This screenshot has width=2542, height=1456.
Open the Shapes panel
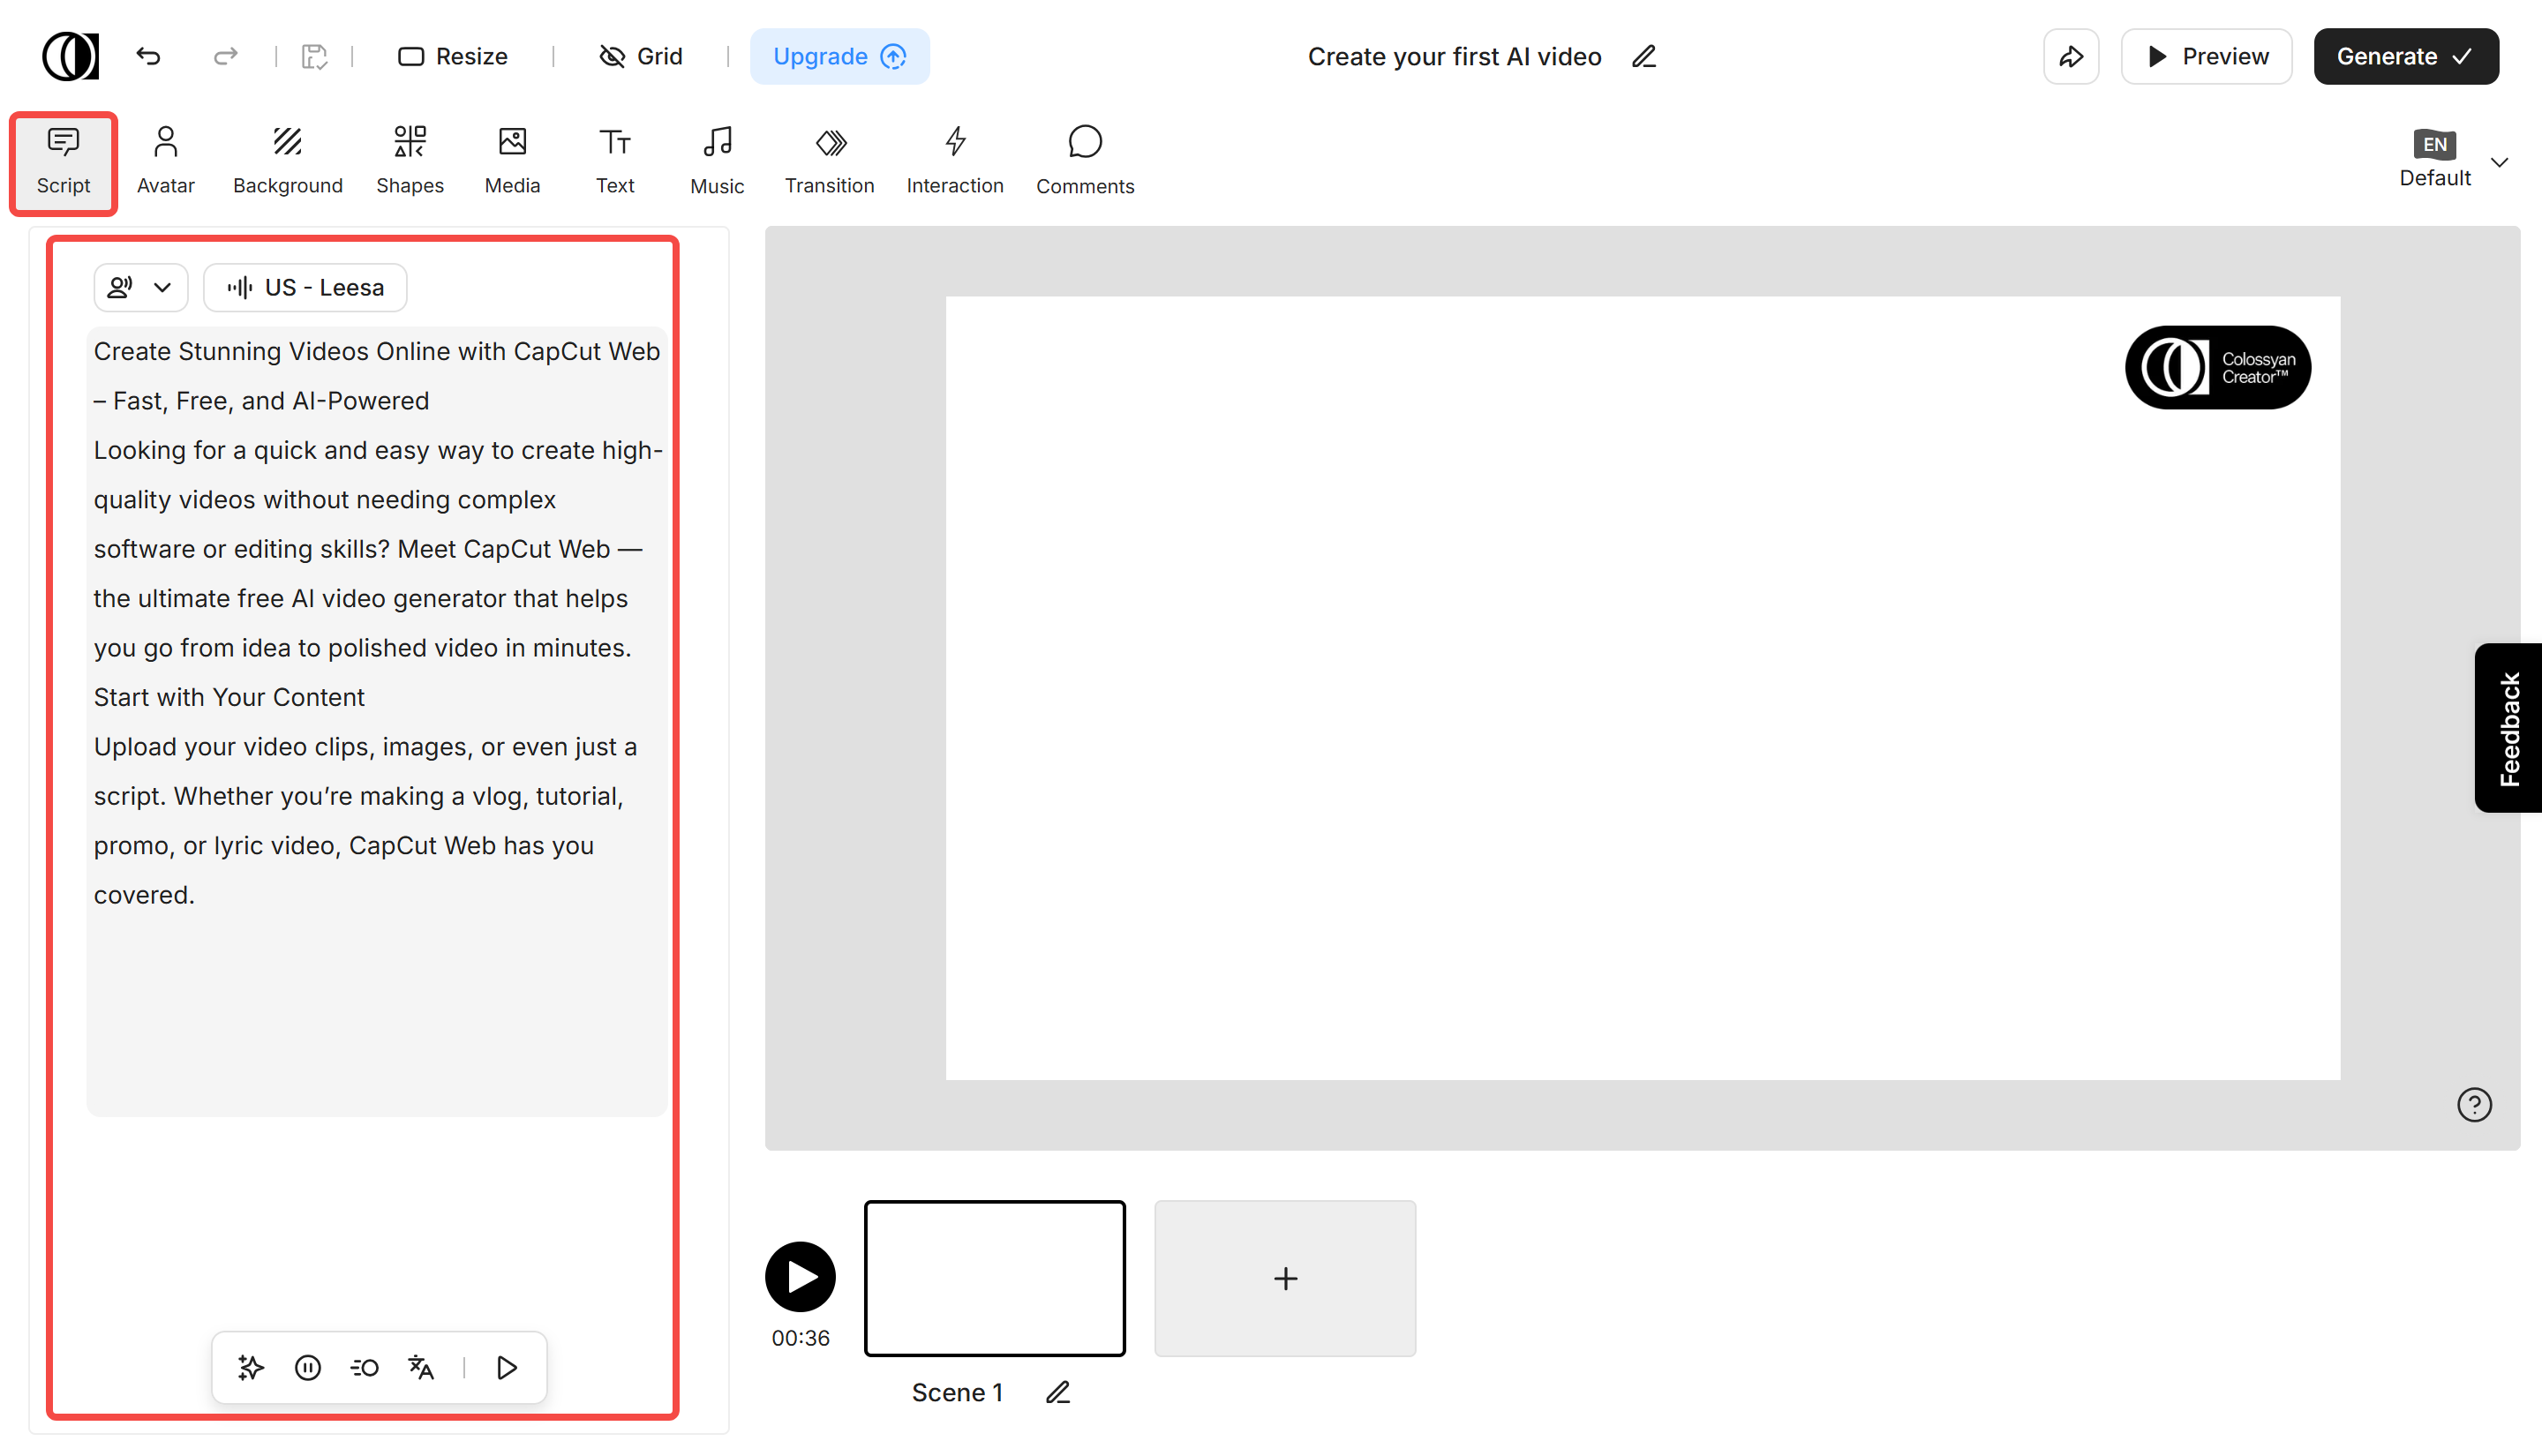tap(410, 158)
